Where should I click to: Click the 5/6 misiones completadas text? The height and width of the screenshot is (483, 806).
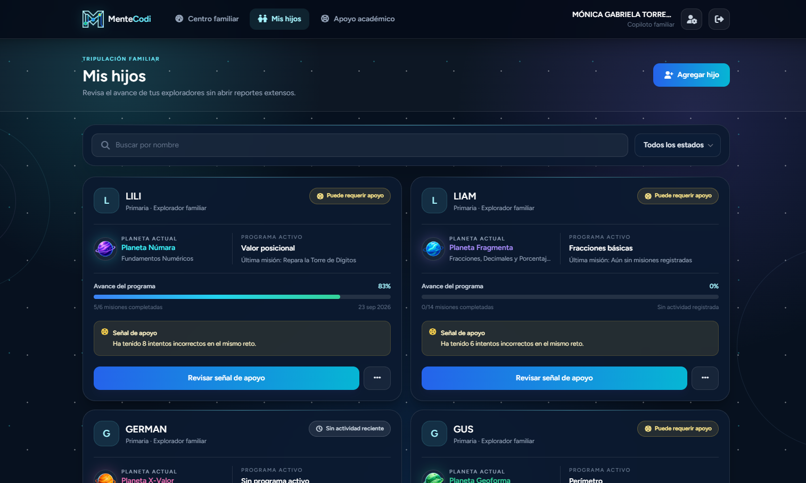128,307
